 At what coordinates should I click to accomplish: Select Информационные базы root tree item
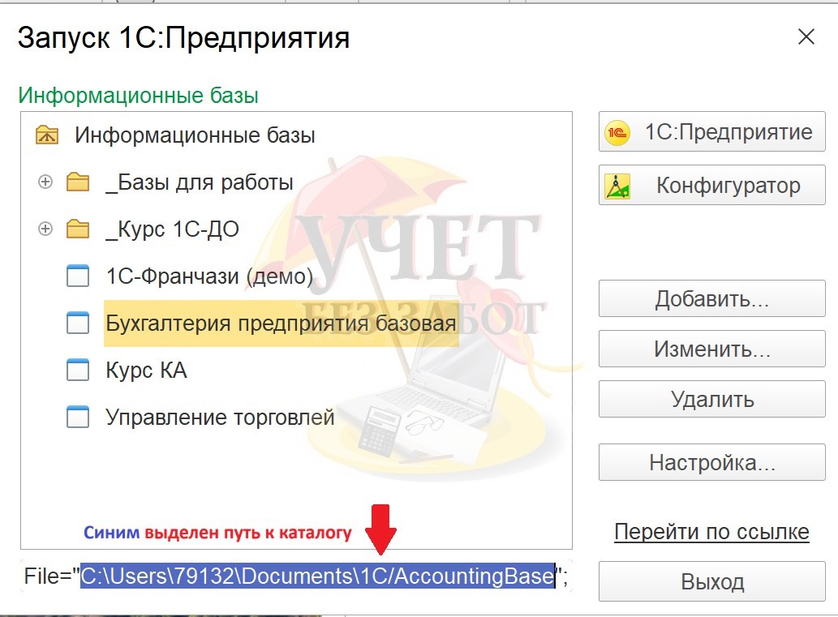pos(195,135)
